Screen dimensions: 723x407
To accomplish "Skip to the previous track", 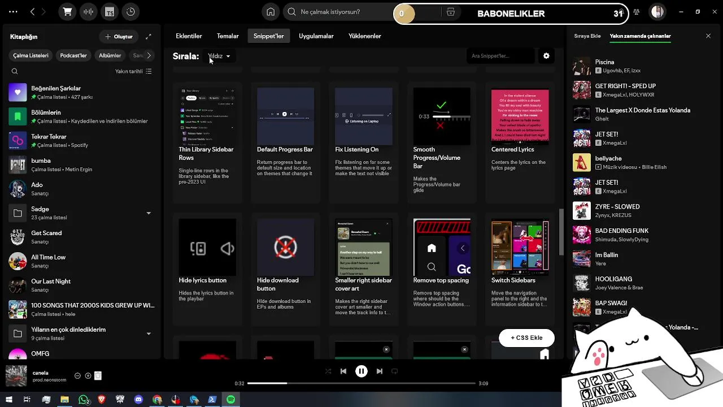I will [343, 371].
